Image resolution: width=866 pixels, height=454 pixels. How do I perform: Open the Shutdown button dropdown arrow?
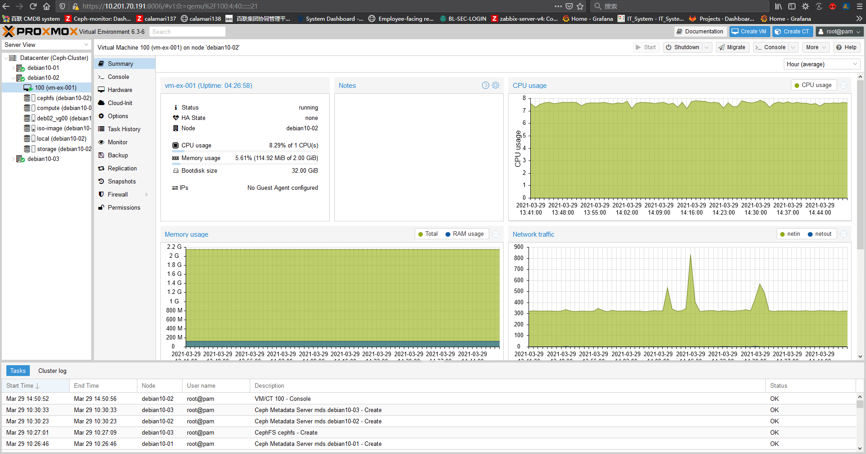coord(707,47)
